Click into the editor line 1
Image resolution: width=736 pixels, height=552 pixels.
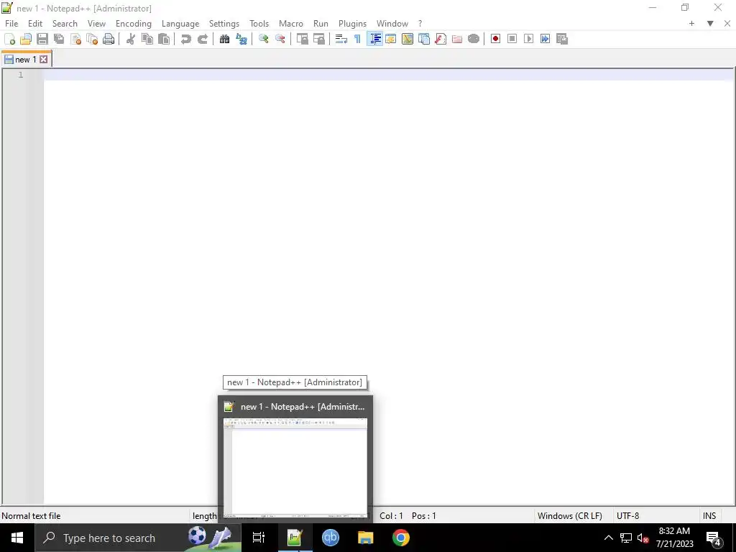[x=389, y=75]
